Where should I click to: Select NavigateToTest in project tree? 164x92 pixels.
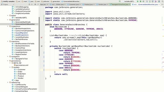22,59
